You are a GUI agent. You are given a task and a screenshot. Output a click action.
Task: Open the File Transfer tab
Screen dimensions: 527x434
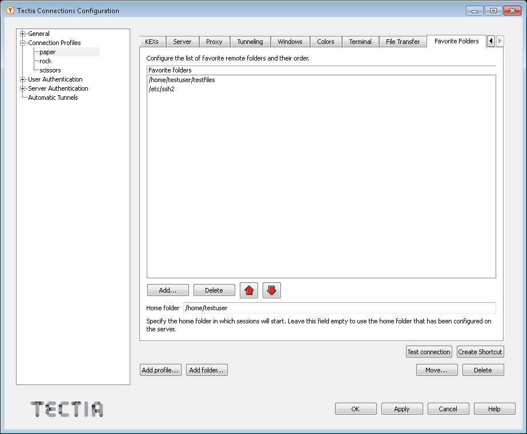click(403, 41)
